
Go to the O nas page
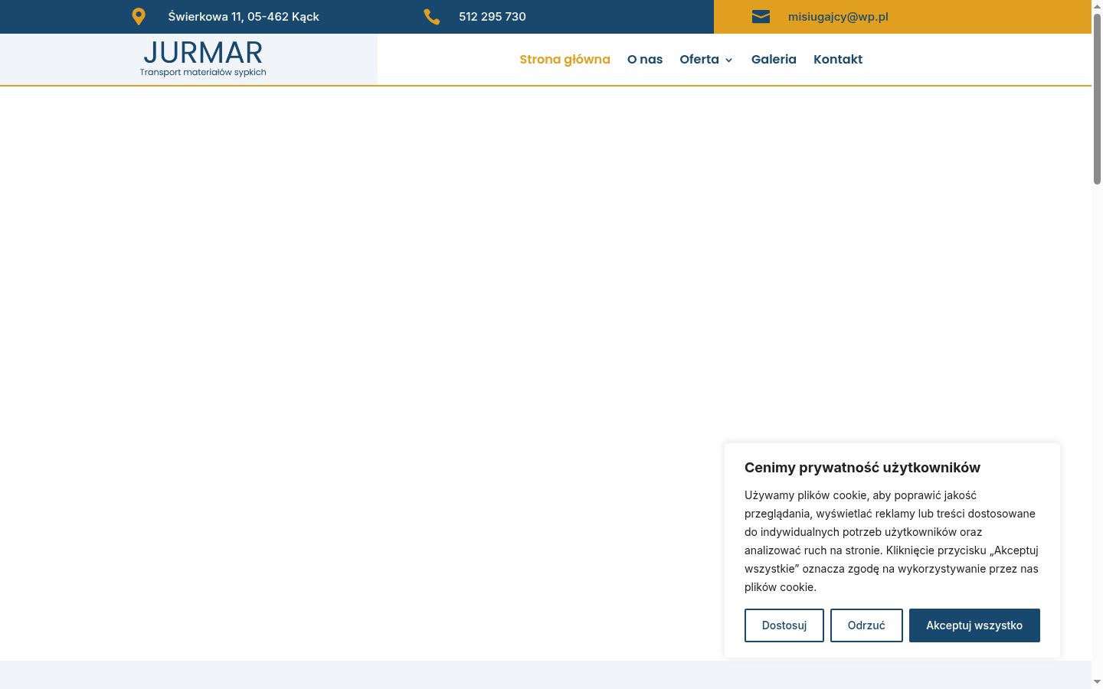[x=645, y=59]
